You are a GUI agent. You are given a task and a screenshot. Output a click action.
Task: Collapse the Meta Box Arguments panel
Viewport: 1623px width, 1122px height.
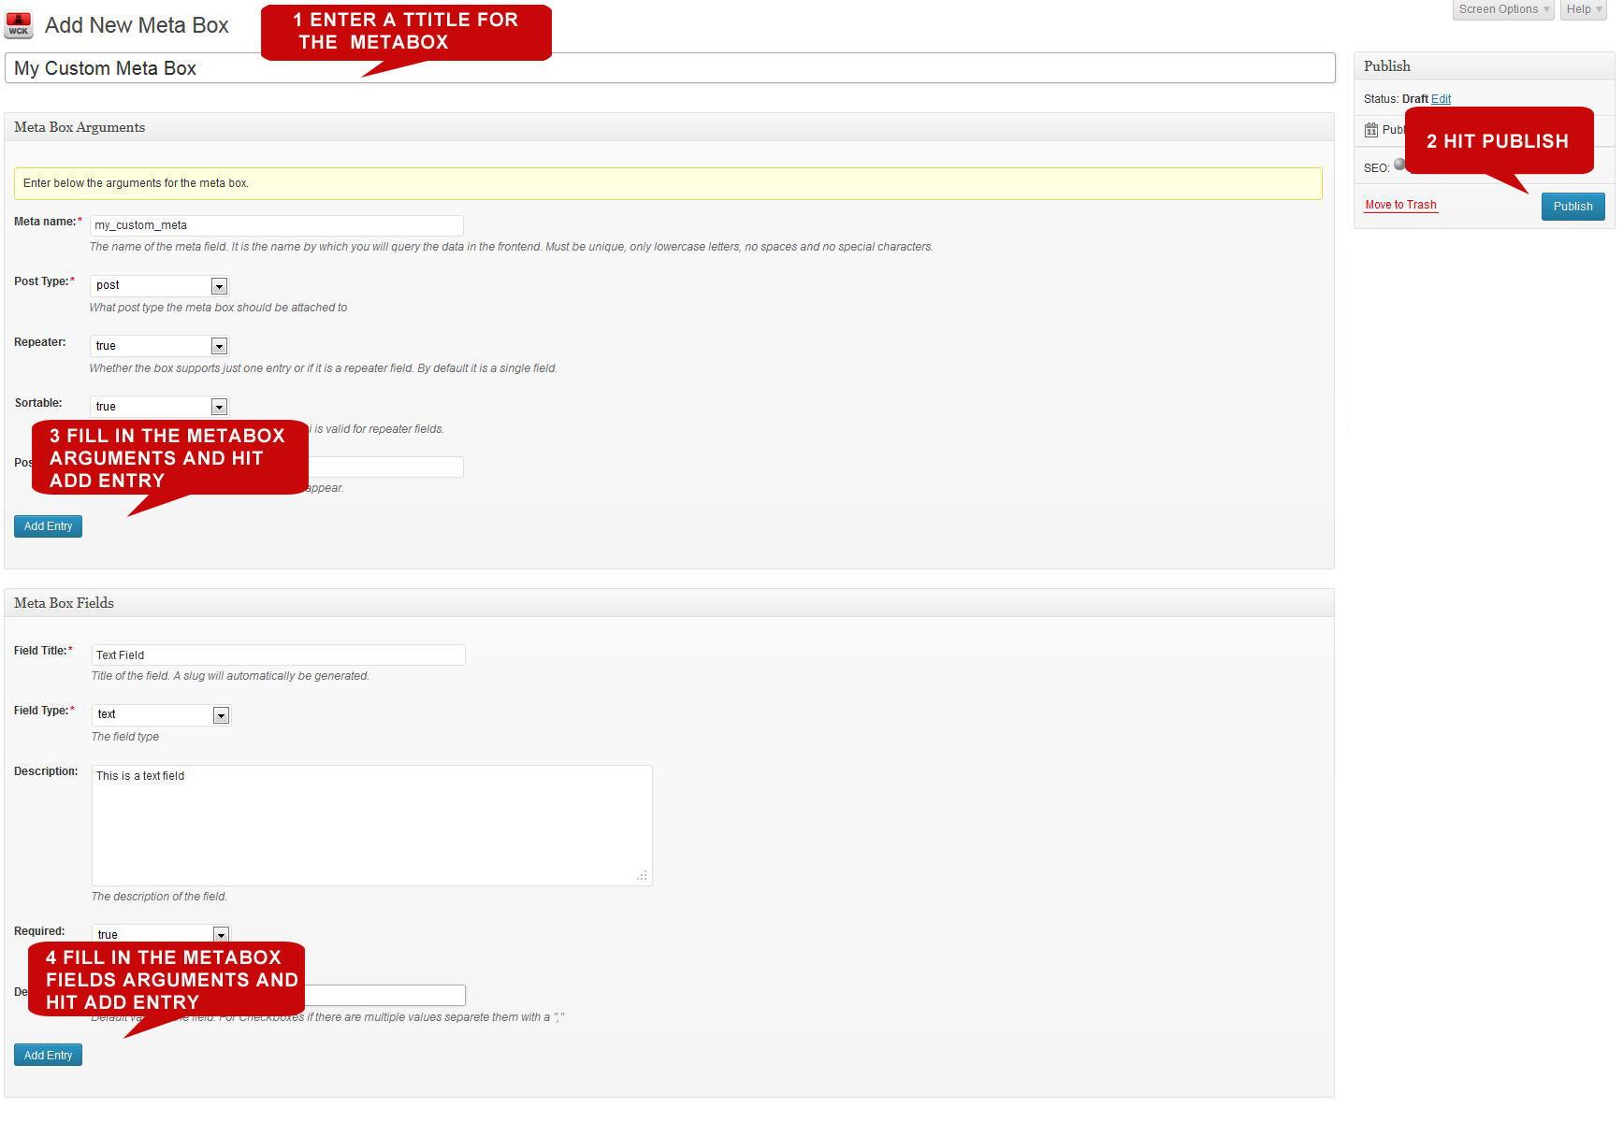(79, 126)
